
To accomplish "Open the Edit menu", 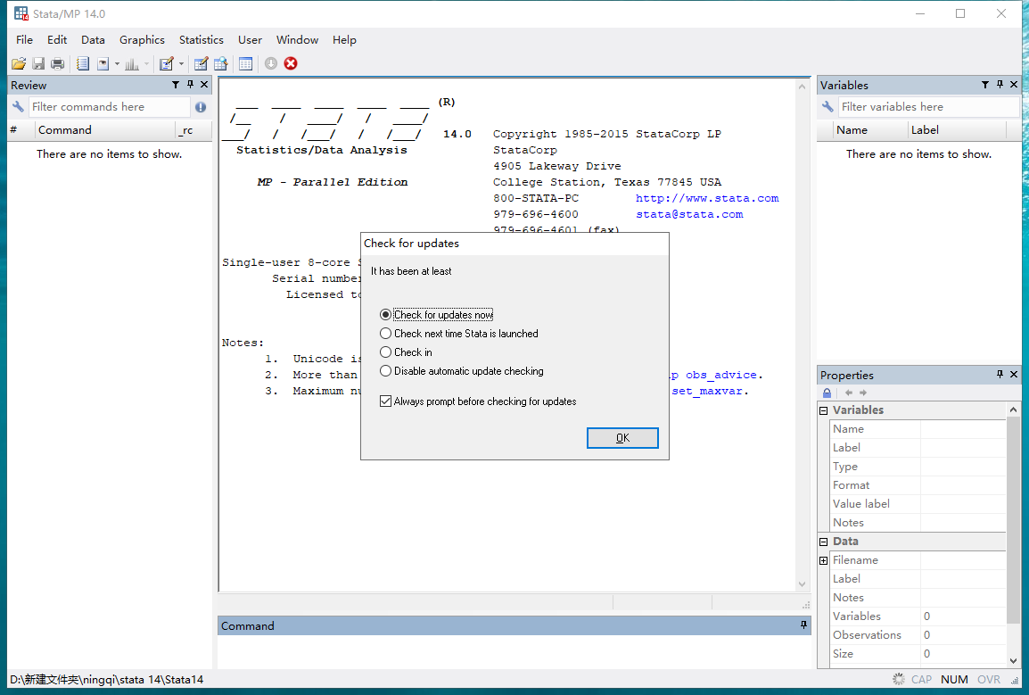I will tap(57, 40).
